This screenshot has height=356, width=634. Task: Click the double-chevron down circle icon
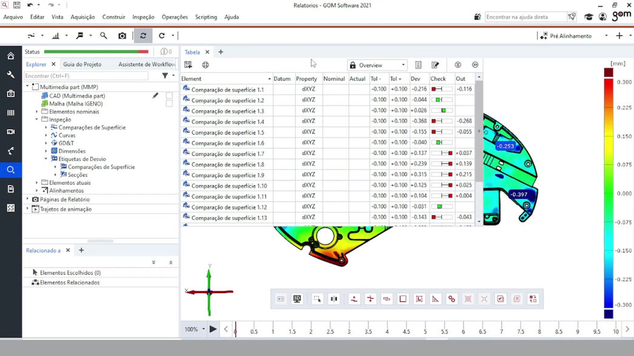(458, 65)
